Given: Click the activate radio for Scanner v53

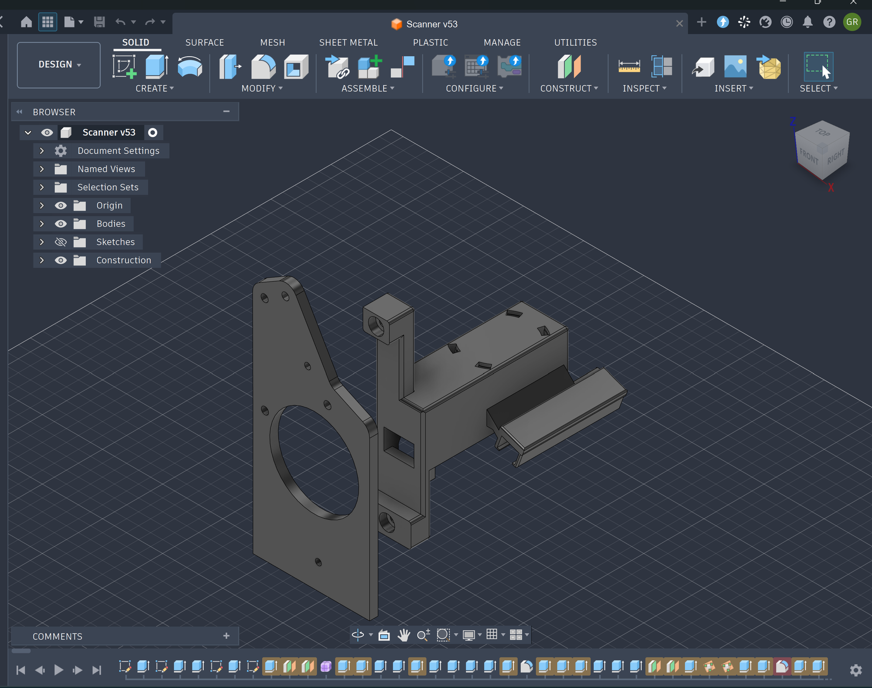Looking at the screenshot, I should 153,132.
